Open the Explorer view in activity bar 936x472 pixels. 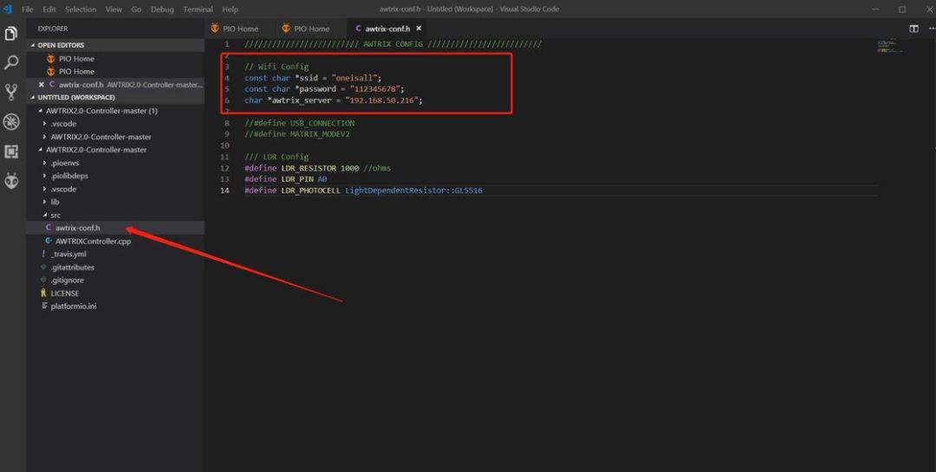pos(11,34)
